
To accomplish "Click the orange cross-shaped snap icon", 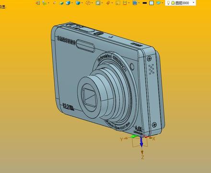I will coord(108,3).
